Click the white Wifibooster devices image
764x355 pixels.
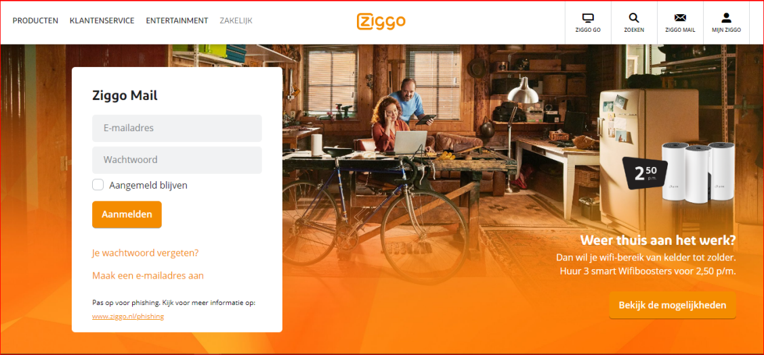698,171
